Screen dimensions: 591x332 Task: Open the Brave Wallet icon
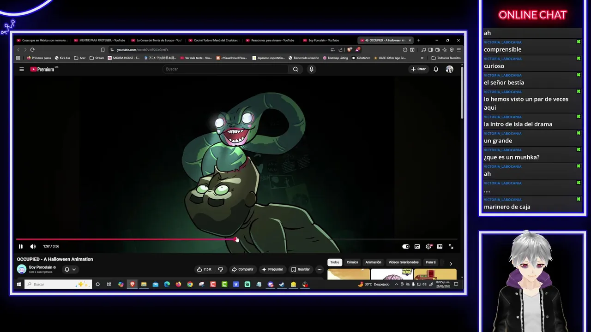pyautogui.click(x=437, y=49)
